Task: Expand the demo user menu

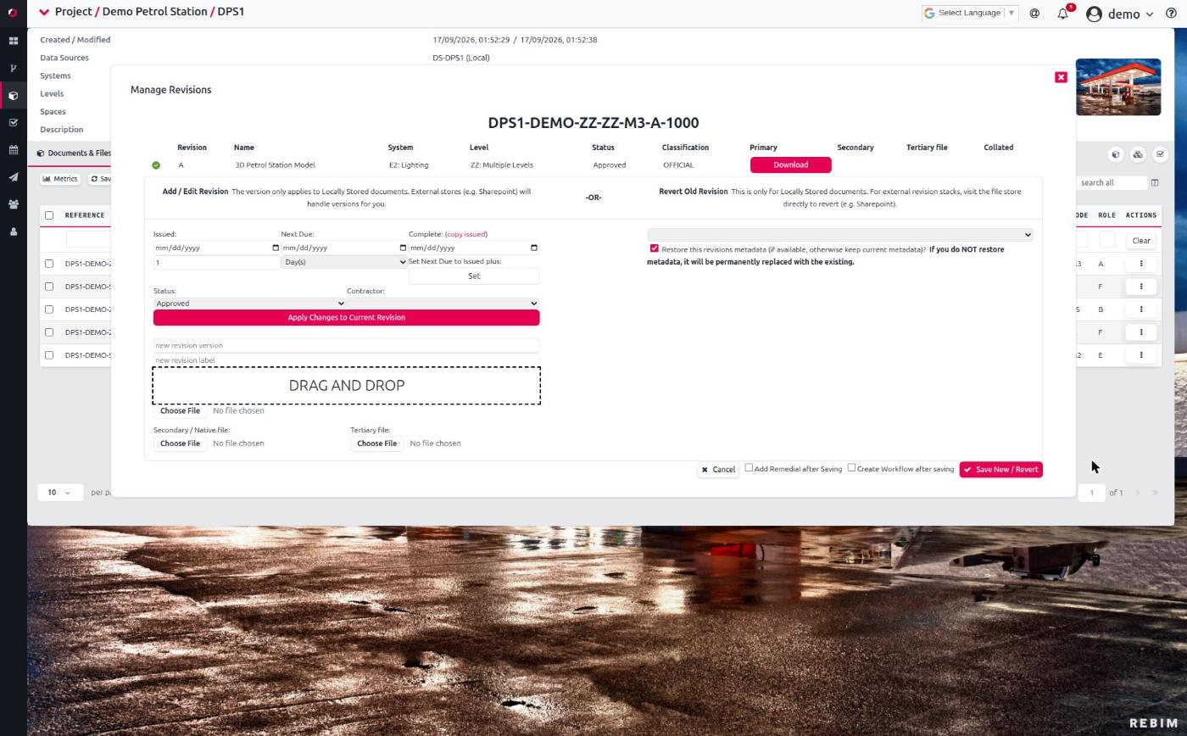Action: click(1120, 14)
